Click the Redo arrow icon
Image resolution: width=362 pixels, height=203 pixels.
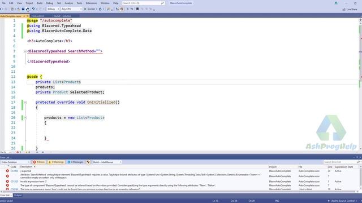[40, 9]
